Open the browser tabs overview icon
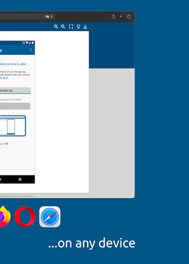This screenshot has width=189, height=264. pyautogui.click(x=129, y=16)
